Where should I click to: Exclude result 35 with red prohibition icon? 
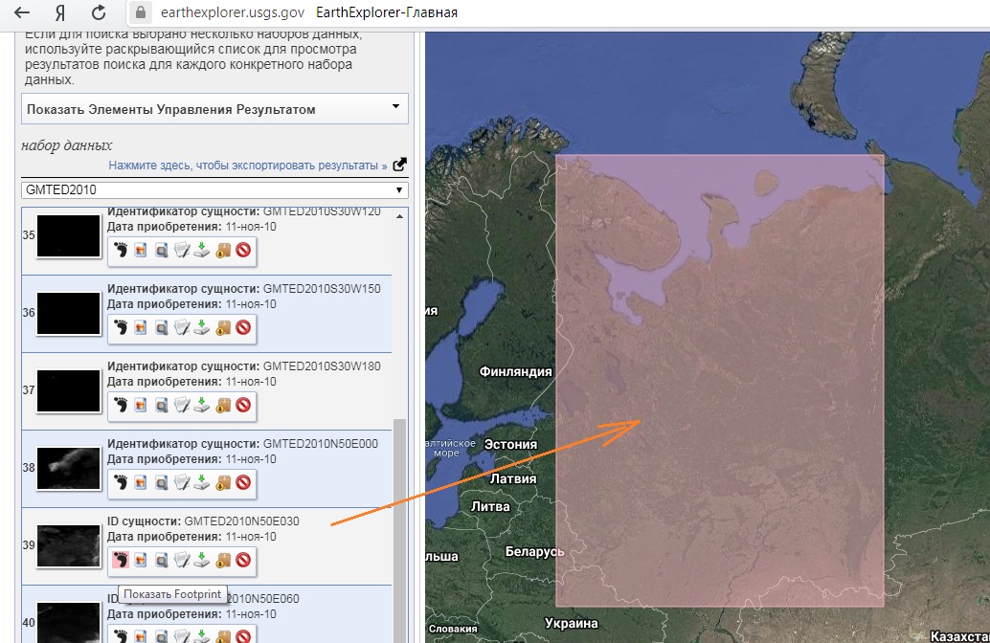pyautogui.click(x=243, y=251)
